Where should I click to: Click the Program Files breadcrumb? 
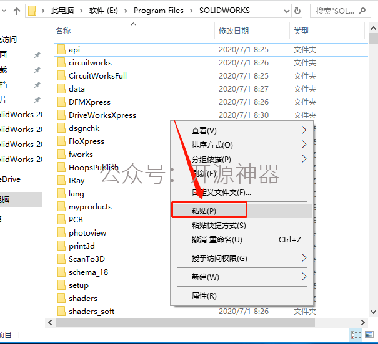point(158,11)
